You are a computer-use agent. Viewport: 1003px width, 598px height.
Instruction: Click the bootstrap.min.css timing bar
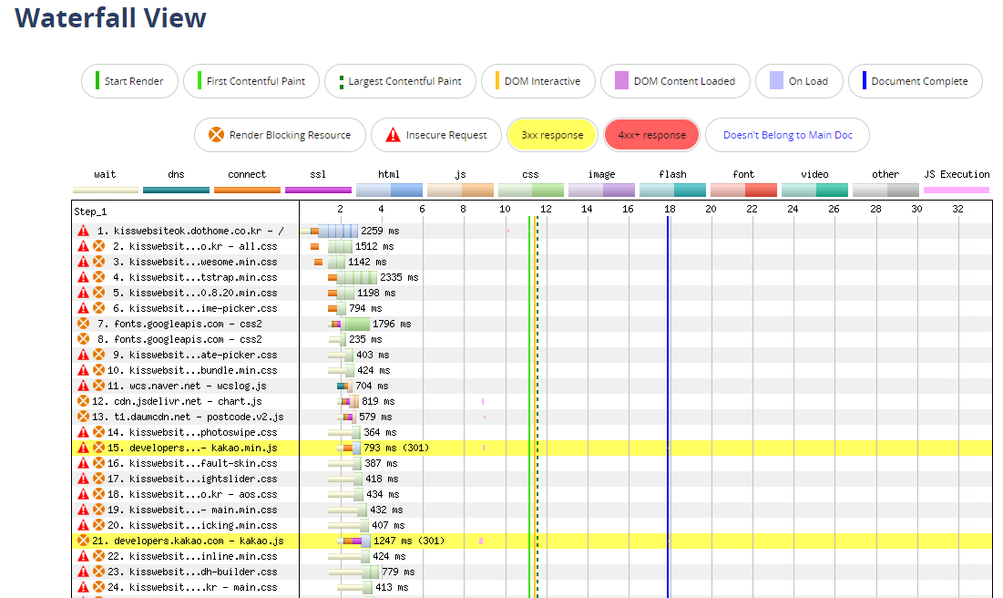pyautogui.click(x=357, y=277)
